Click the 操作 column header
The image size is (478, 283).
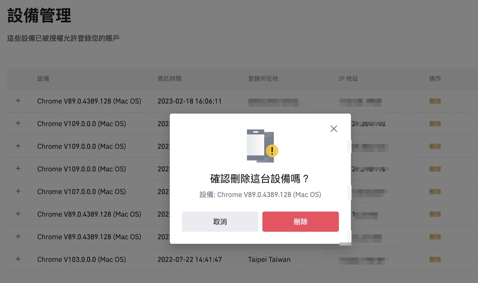[435, 79]
